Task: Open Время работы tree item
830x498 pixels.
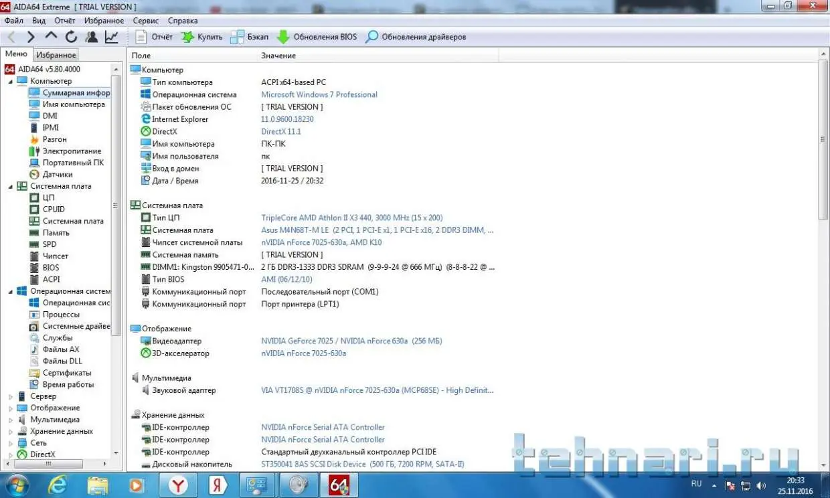Action: (62, 384)
